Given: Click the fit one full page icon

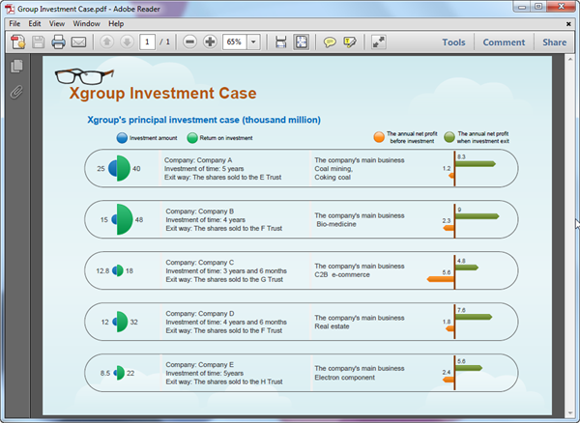Looking at the screenshot, I should click(x=302, y=42).
